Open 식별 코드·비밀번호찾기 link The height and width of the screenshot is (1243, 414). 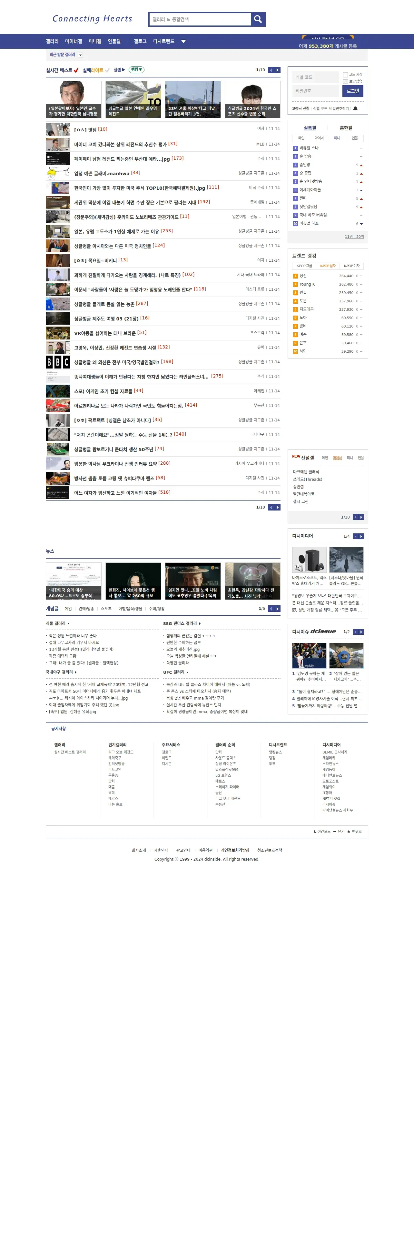point(331,108)
